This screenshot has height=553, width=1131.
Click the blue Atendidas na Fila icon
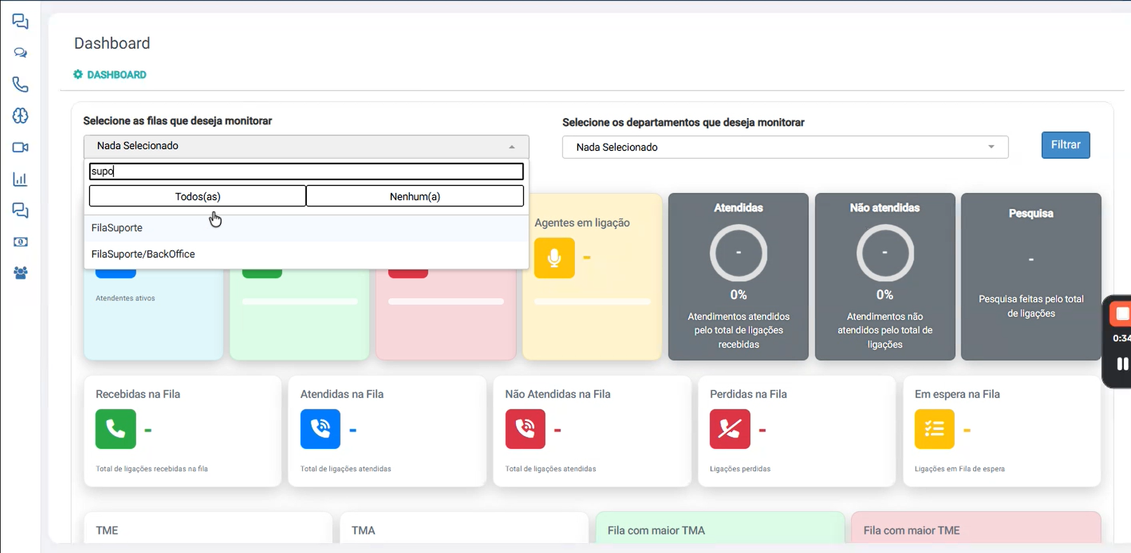[x=320, y=429]
